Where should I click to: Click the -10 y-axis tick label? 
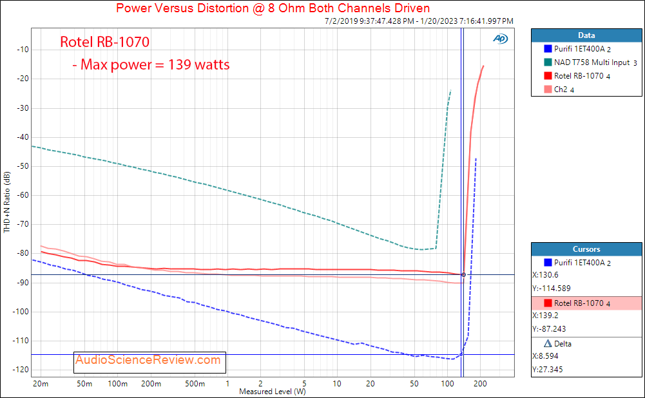coord(23,50)
